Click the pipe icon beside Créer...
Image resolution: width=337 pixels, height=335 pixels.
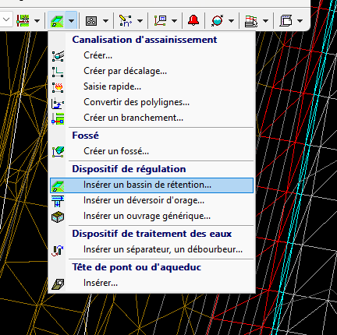point(58,55)
